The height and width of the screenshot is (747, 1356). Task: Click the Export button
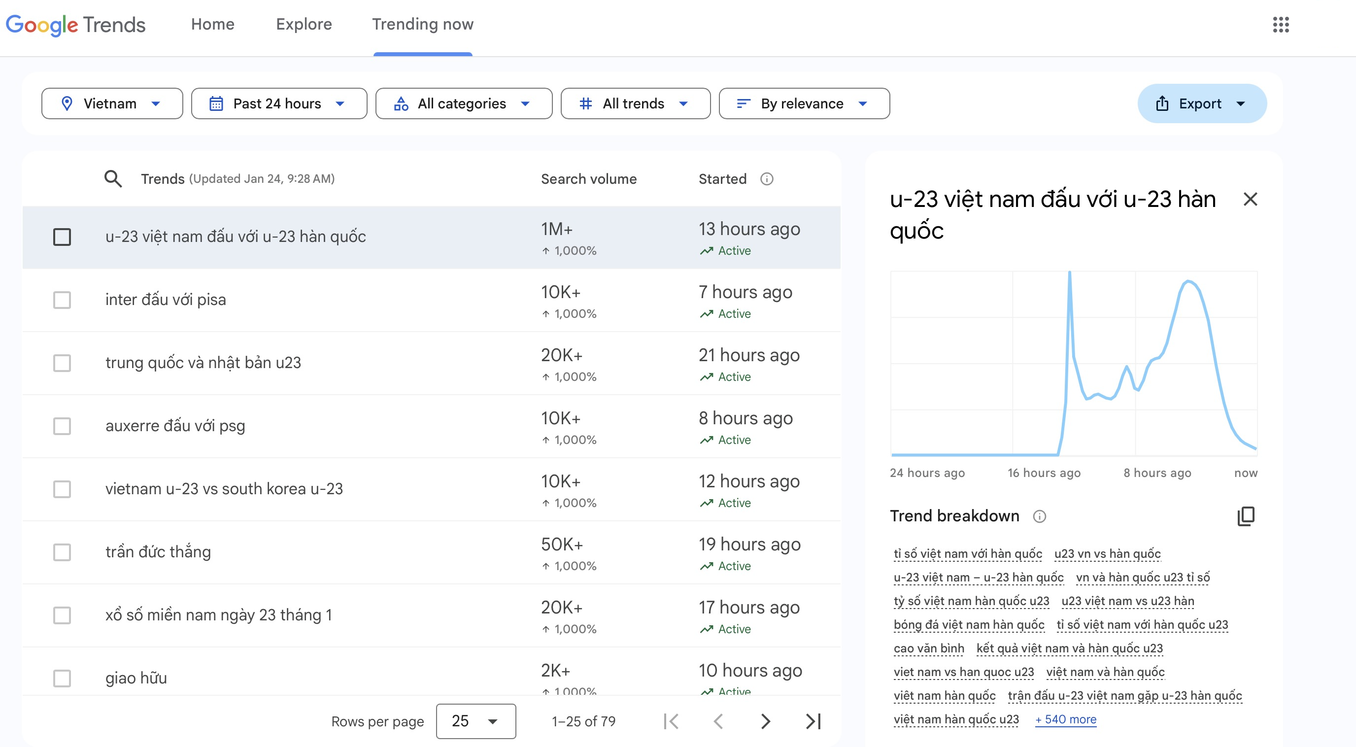(x=1202, y=103)
